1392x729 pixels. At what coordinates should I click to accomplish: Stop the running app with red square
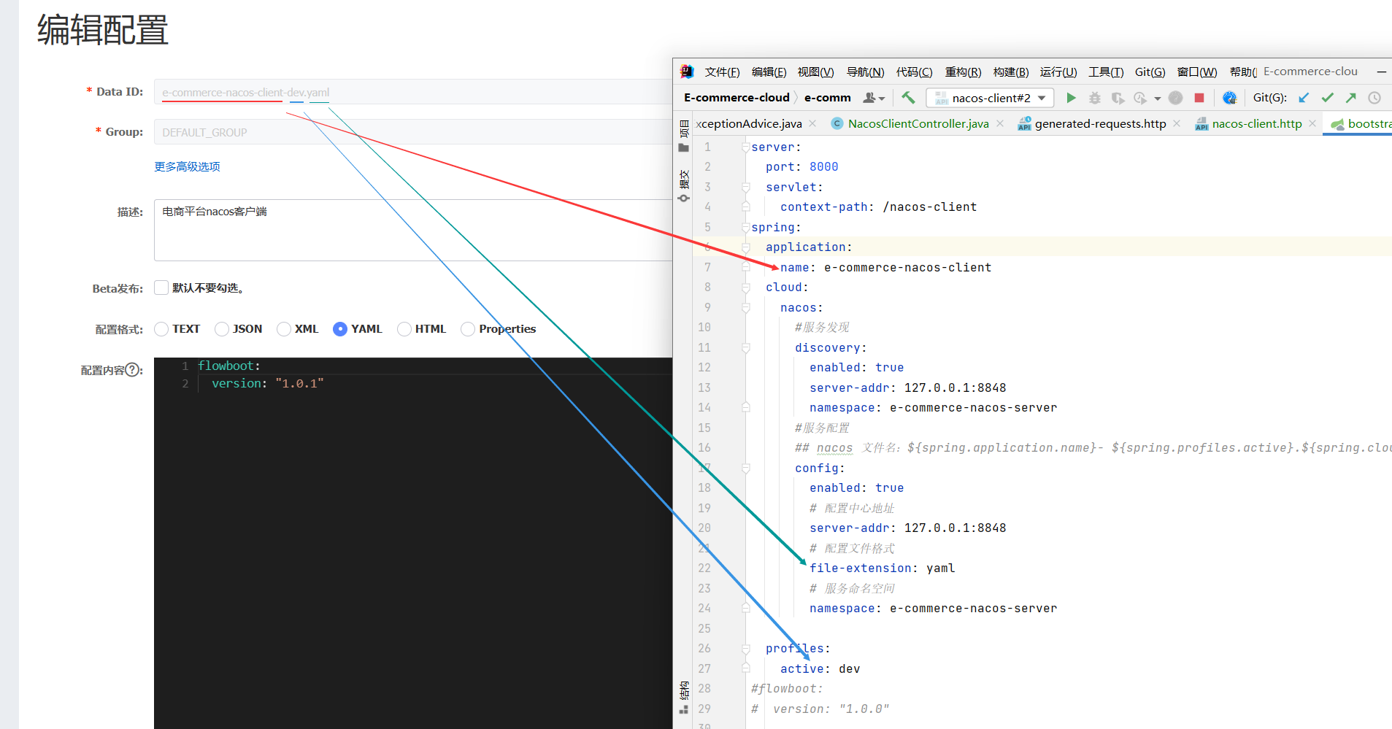point(1199,98)
